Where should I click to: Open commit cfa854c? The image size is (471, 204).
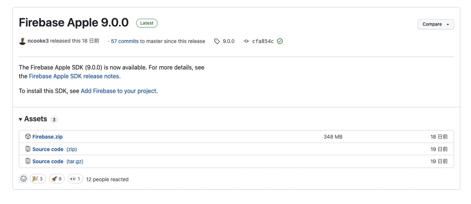coord(263,41)
